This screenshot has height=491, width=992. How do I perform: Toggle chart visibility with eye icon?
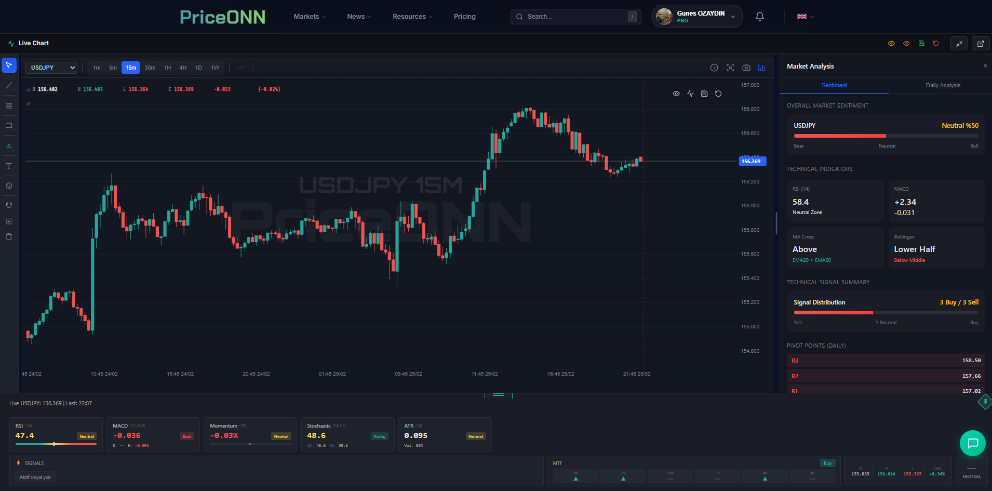[676, 94]
